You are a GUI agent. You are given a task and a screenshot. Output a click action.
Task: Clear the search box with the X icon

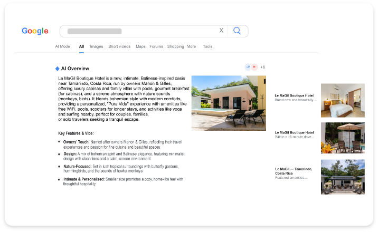[x=221, y=31]
